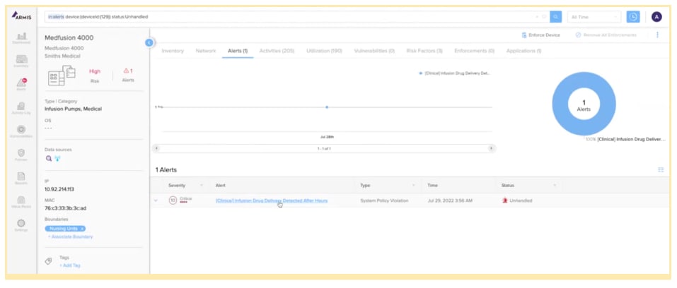Page chart right with arrow button
677x288 pixels.
(491, 148)
